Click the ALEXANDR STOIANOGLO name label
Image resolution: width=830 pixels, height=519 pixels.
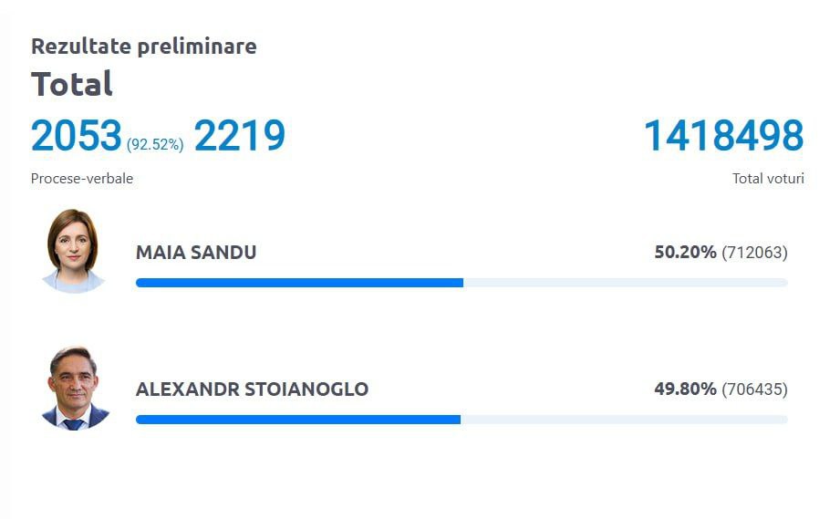pyautogui.click(x=252, y=389)
